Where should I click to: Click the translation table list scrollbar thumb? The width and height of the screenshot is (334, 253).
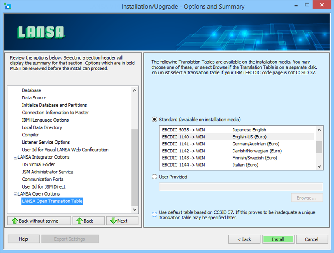[x=319, y=147]
